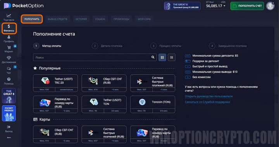The width and height of the screenshot is (279, 147).
Task: Switch to list view of payment methods
Action: point(172,57)
